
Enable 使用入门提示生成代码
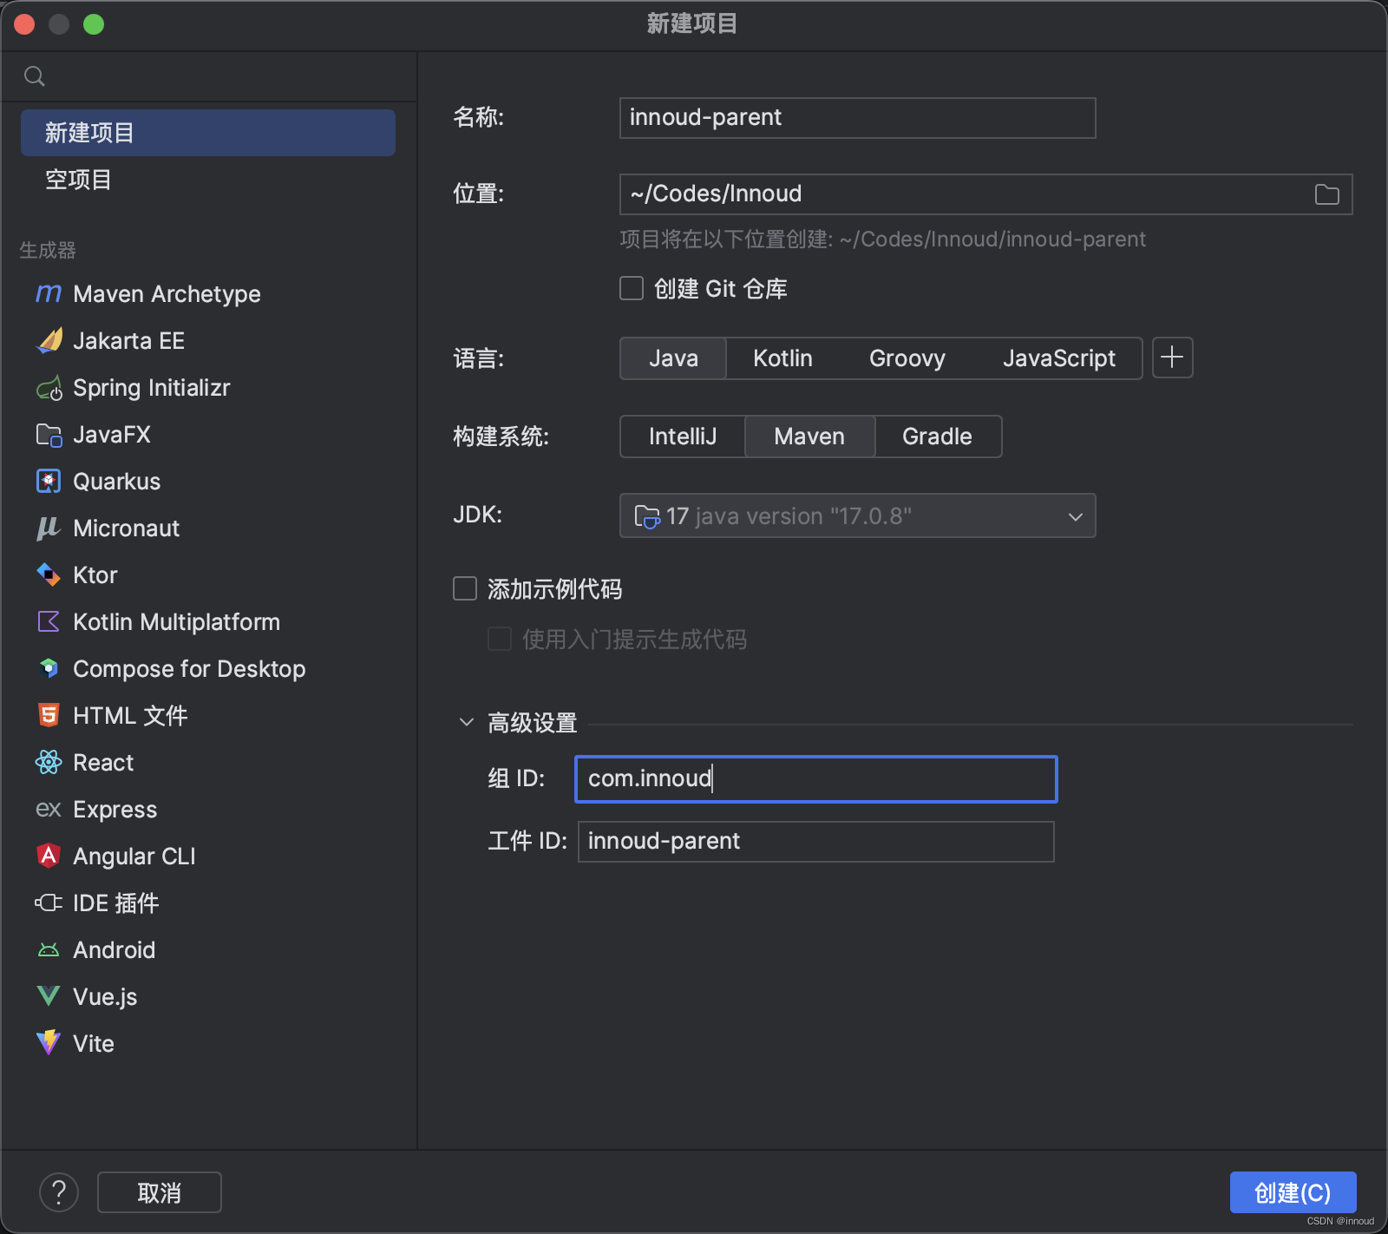pyautogui.click(x=499, y=639)
